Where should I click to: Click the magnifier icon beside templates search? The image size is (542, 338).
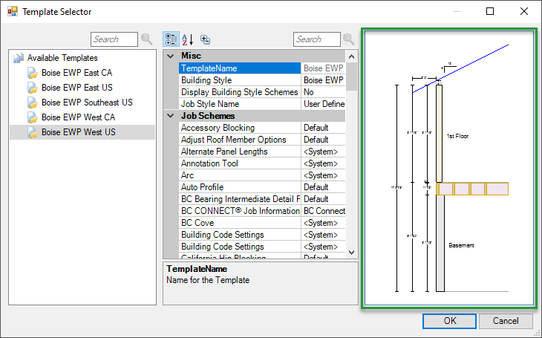tap(146, 39)
